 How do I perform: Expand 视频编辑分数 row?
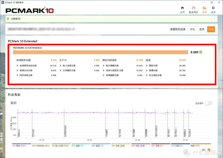104,75
